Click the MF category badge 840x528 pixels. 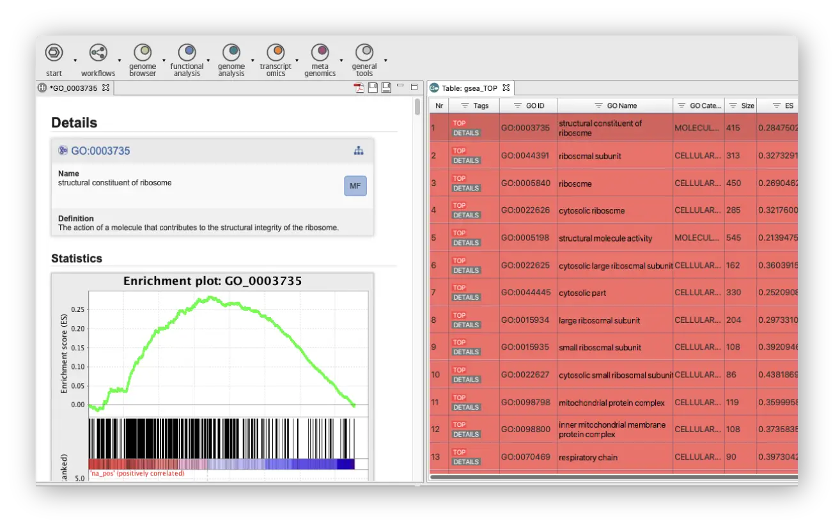click(355, 186)
